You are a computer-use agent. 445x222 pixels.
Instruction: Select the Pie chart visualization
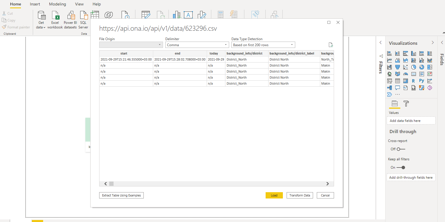[413, 67]
